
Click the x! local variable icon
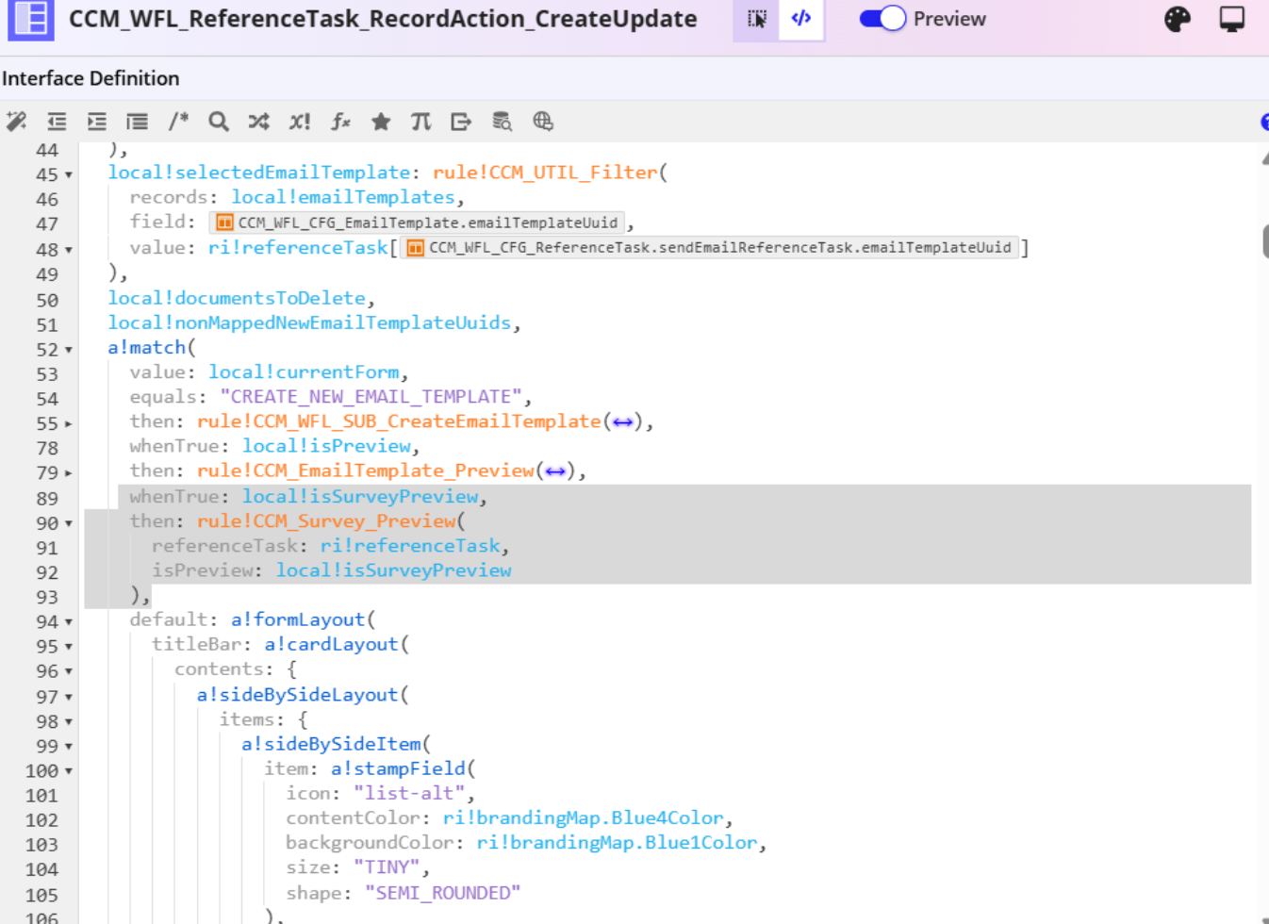coord(300,122)
